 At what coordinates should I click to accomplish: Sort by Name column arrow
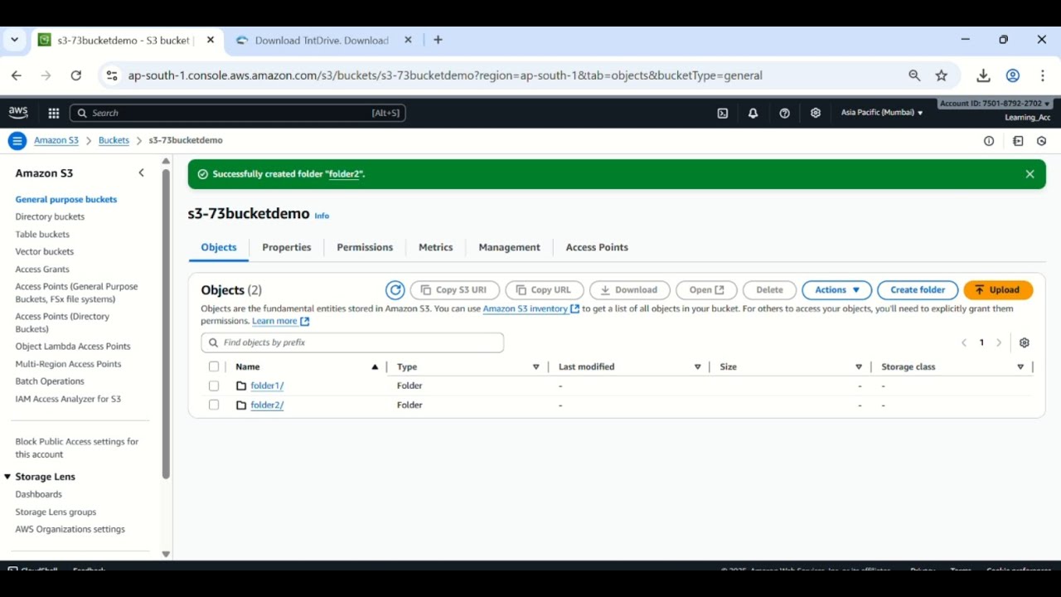[375, 366]
